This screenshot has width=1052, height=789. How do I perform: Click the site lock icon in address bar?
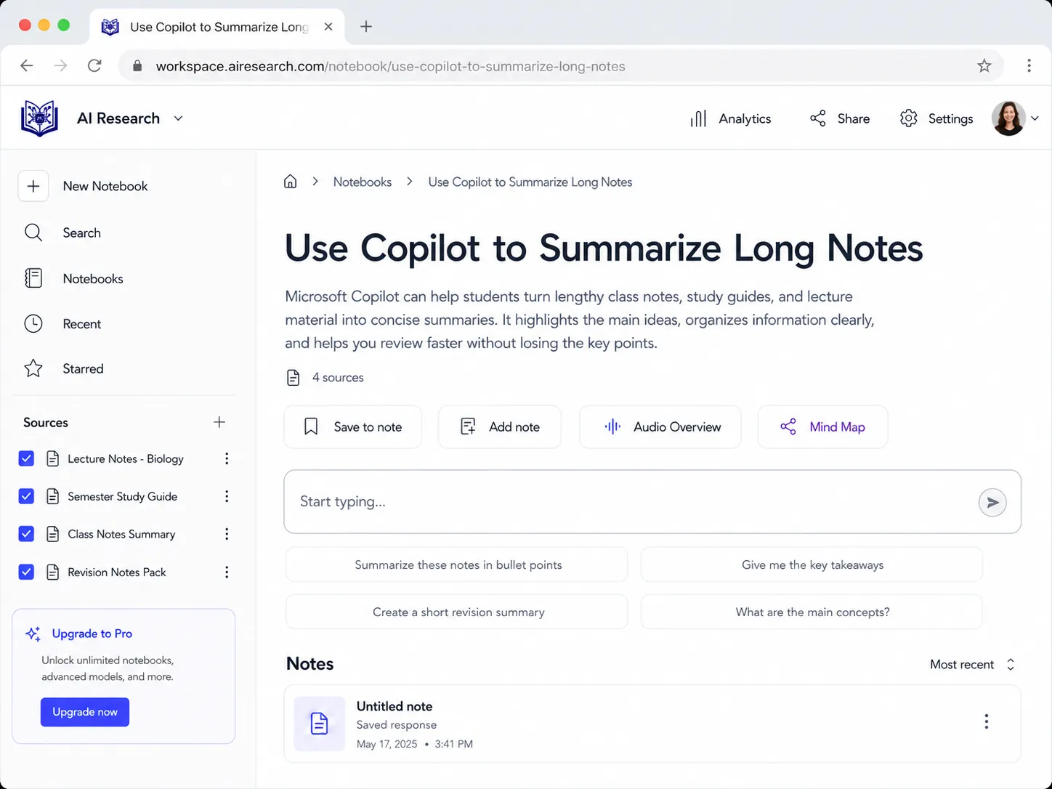(x=137, y=66)
